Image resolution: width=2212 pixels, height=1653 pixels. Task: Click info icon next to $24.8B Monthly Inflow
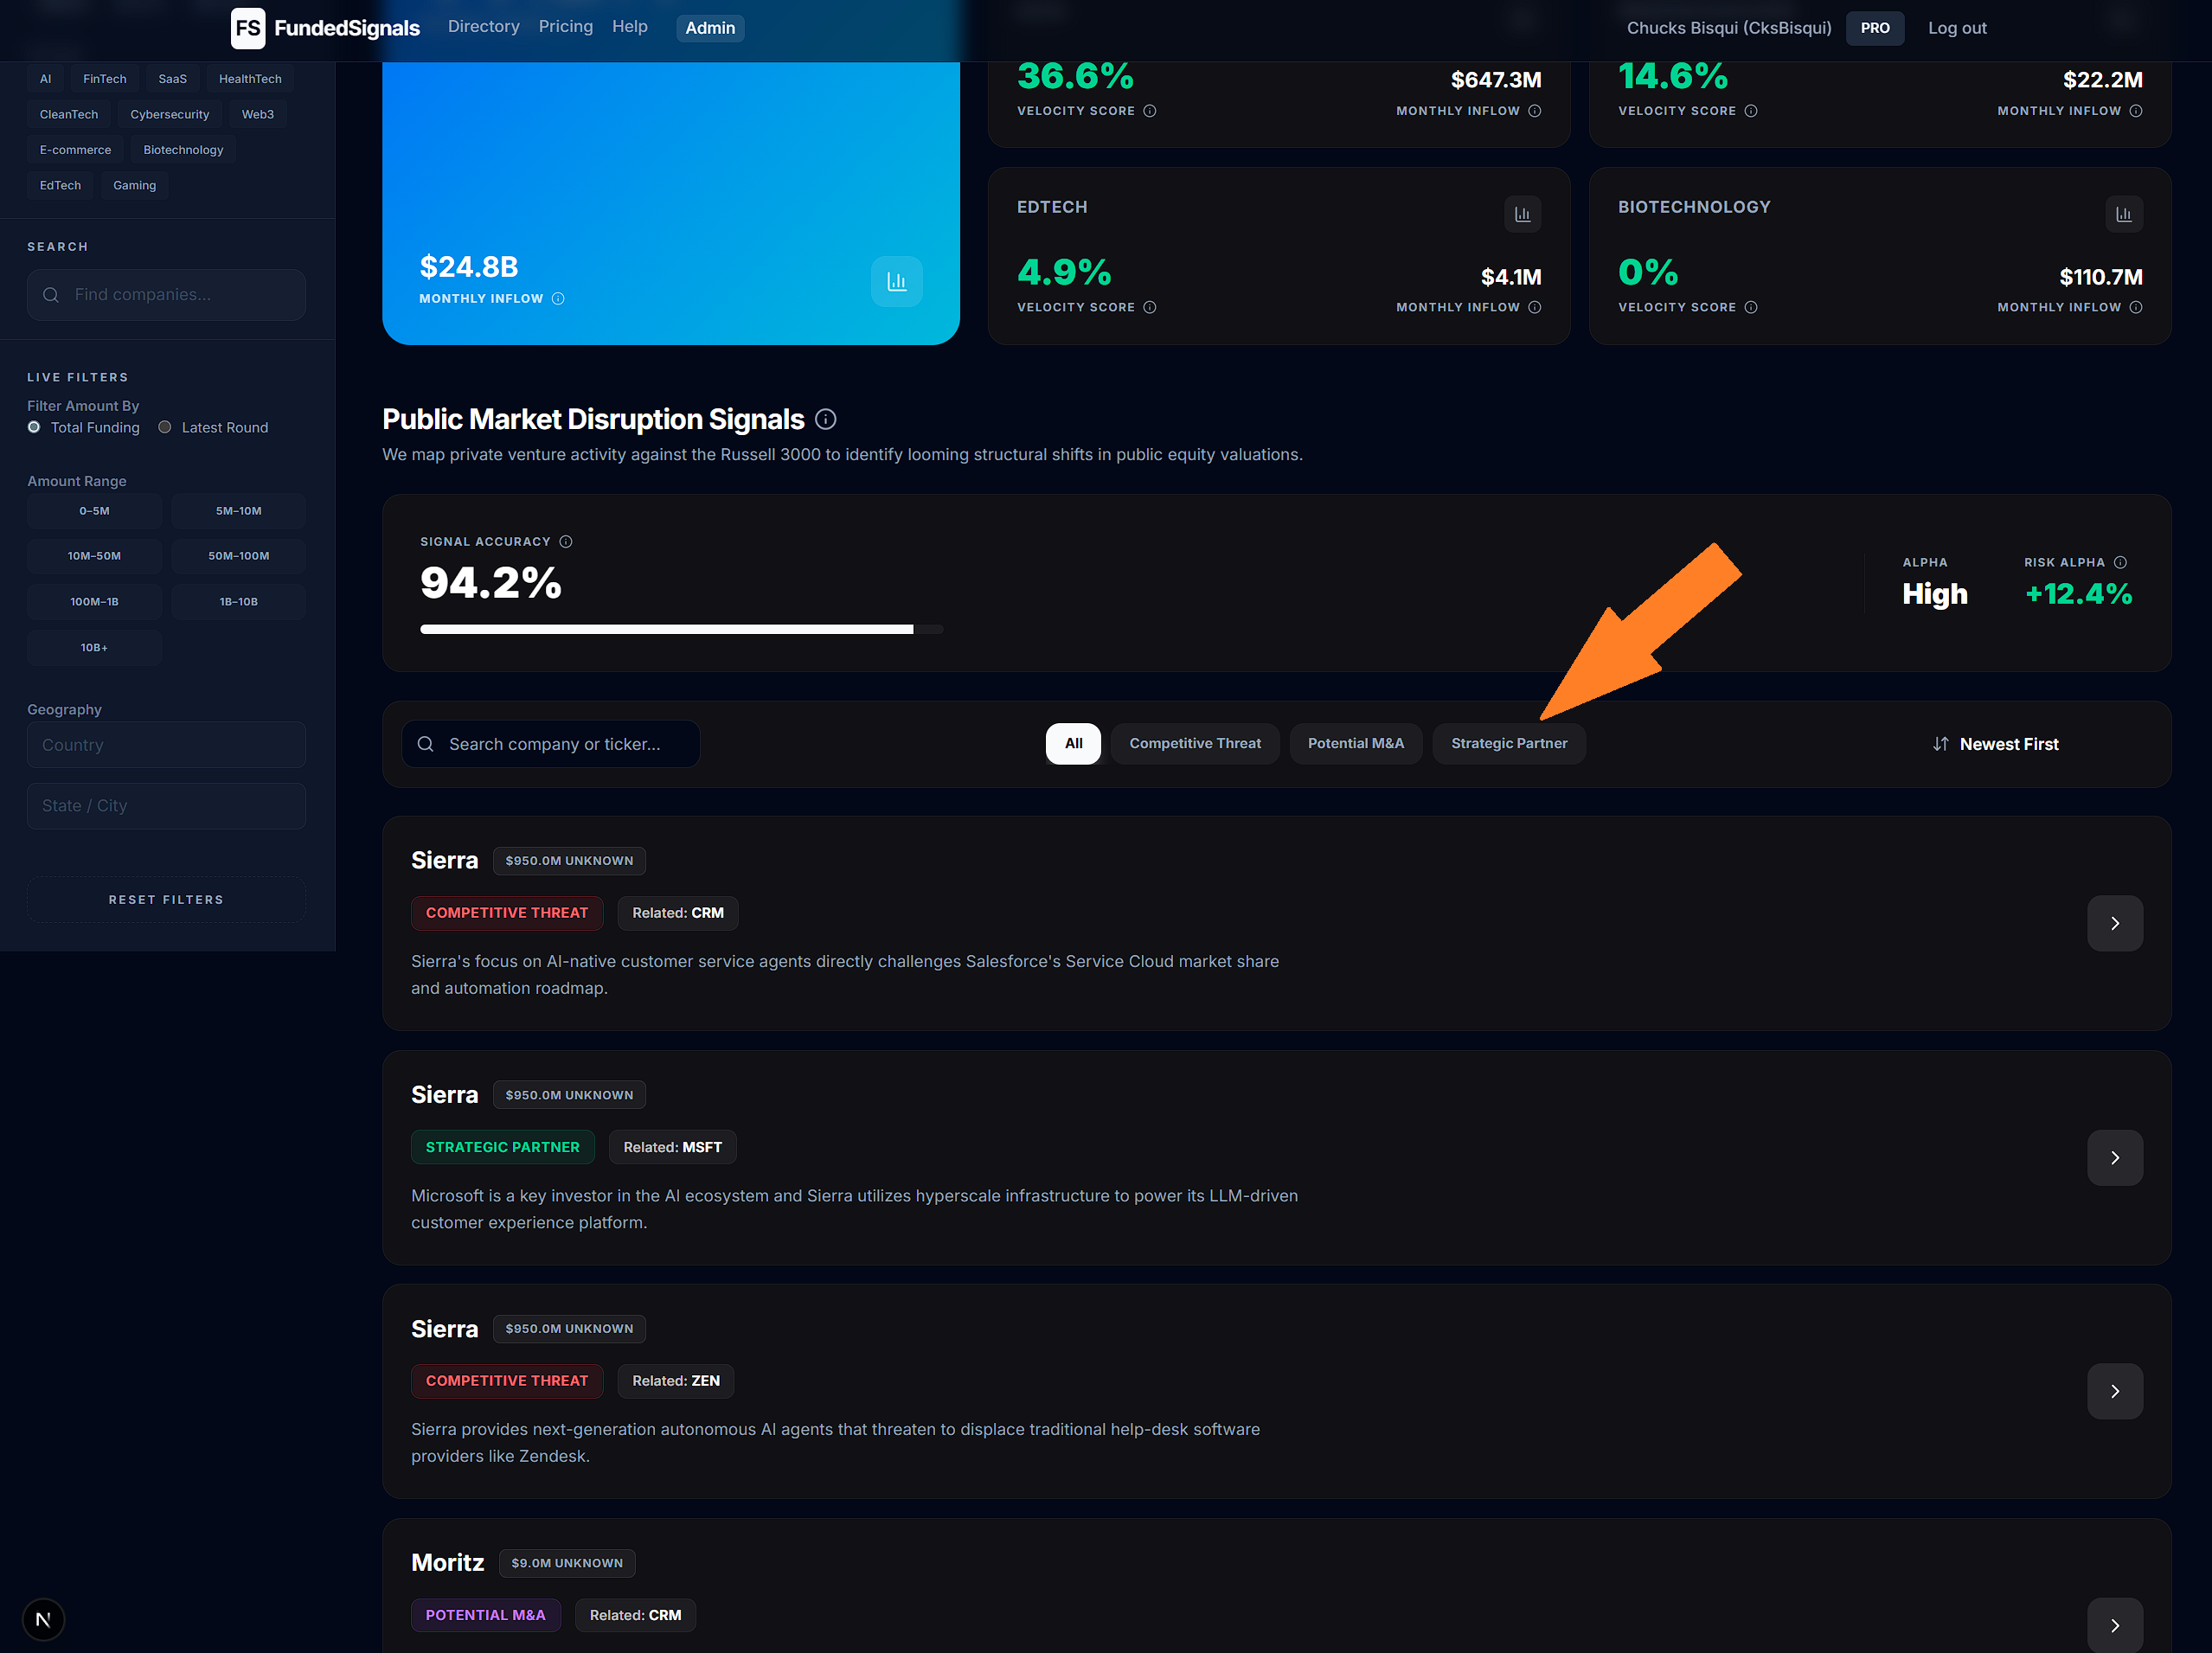pyautogui.click(x=558, y=298)
